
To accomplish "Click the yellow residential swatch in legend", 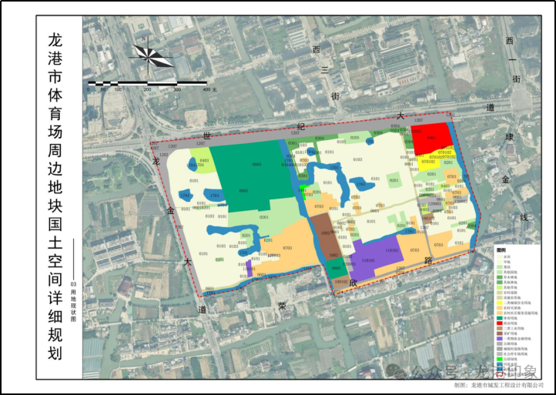I will click(x=500, y=303).
